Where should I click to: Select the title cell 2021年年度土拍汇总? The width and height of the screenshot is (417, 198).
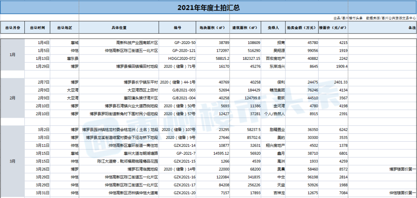(208, 8)
